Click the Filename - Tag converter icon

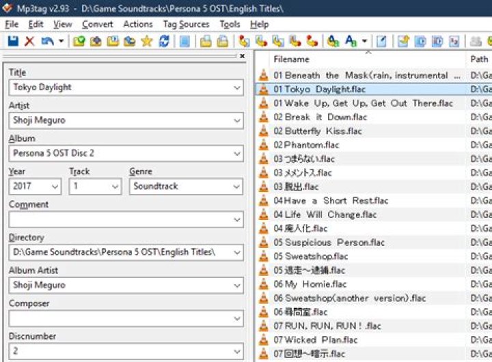pos(261,41)
